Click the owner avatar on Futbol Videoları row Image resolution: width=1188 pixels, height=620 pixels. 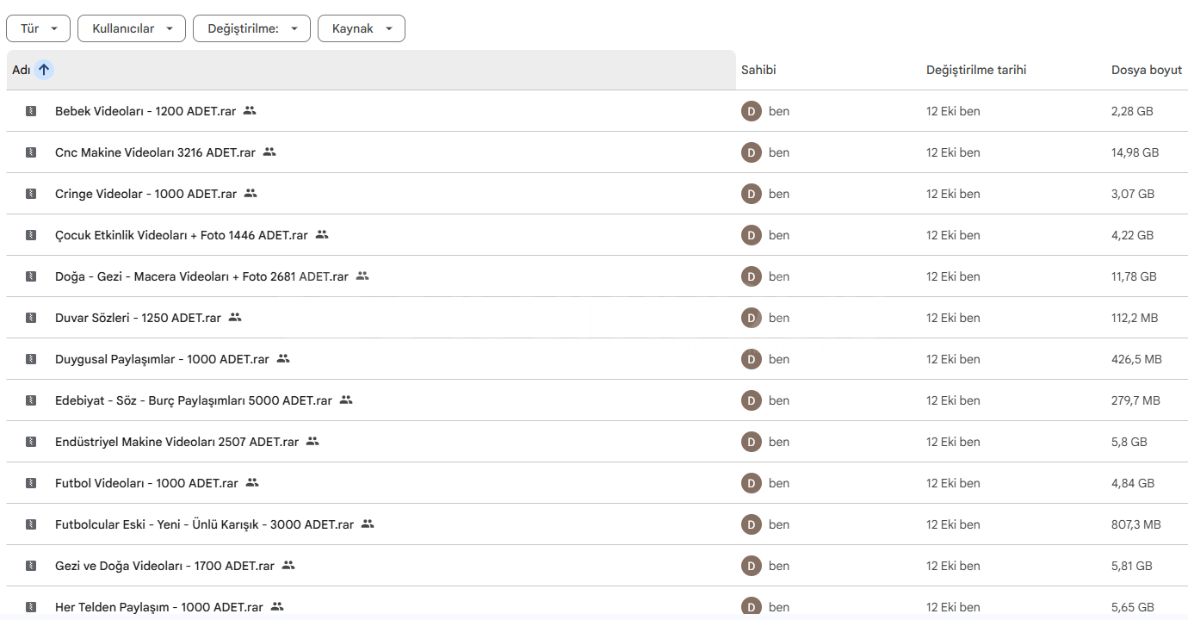(752, 483)
